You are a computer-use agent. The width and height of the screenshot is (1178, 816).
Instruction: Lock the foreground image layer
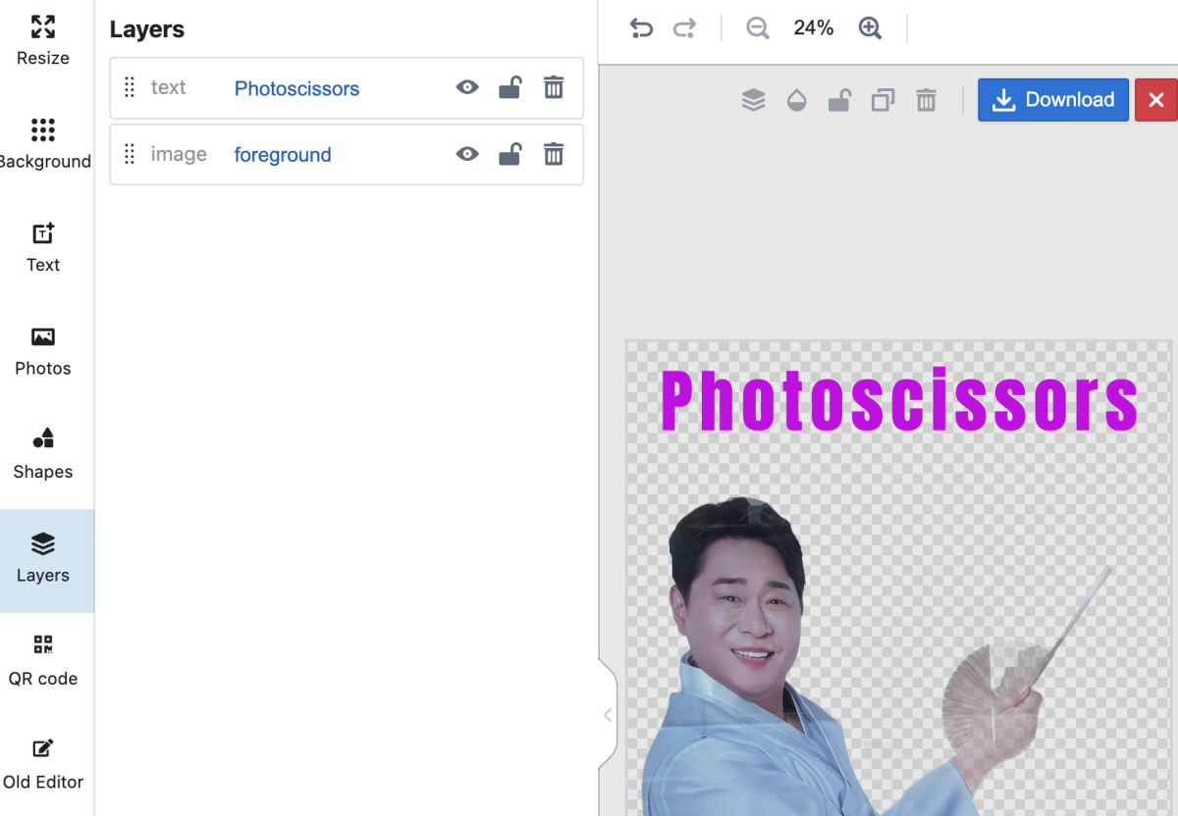509,154
